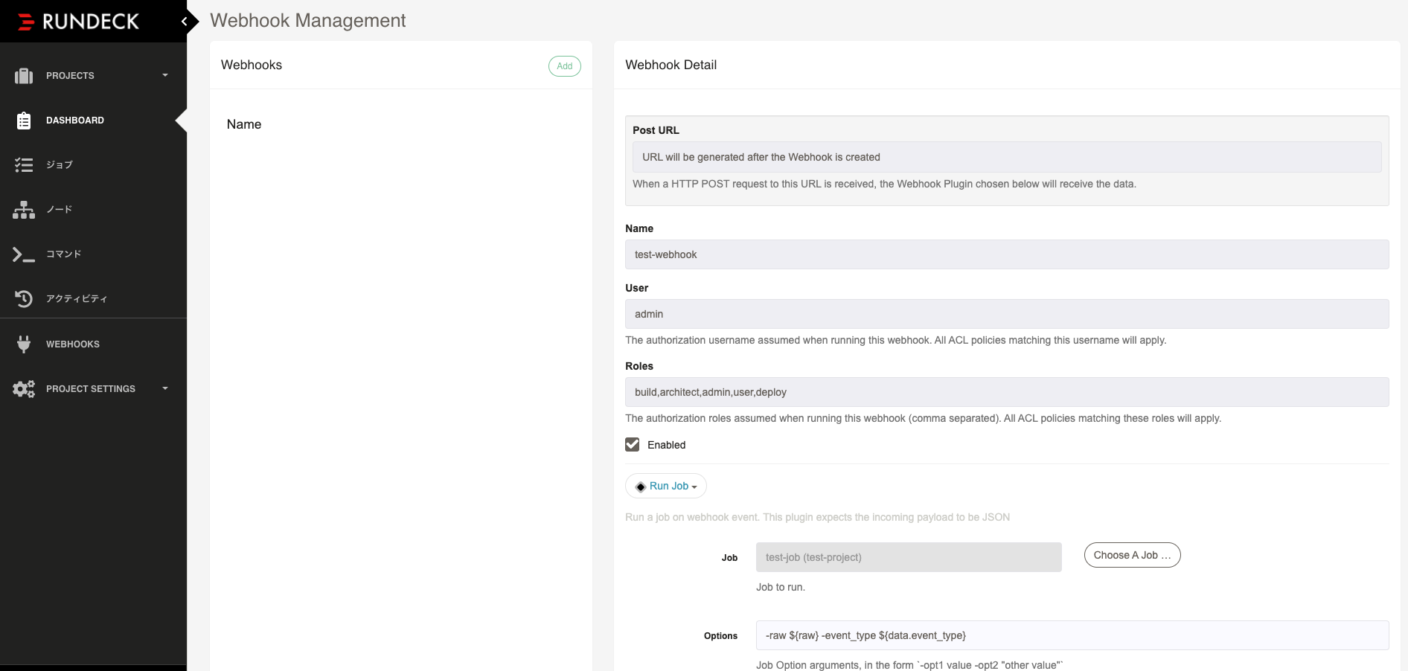
Task: Click the Project Settings gears icon
Action: click(x=24, y=389)
